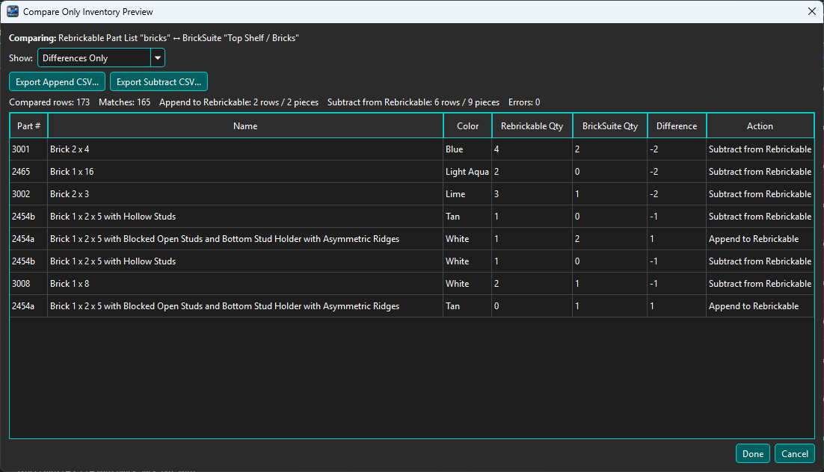Sort by the Difference column header
This screenshot has width=824, height=472.
677,126
